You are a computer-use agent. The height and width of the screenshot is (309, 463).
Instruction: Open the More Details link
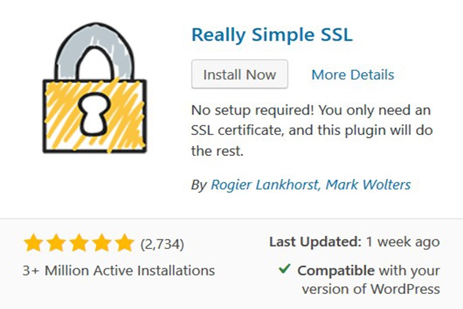[353, 74]
